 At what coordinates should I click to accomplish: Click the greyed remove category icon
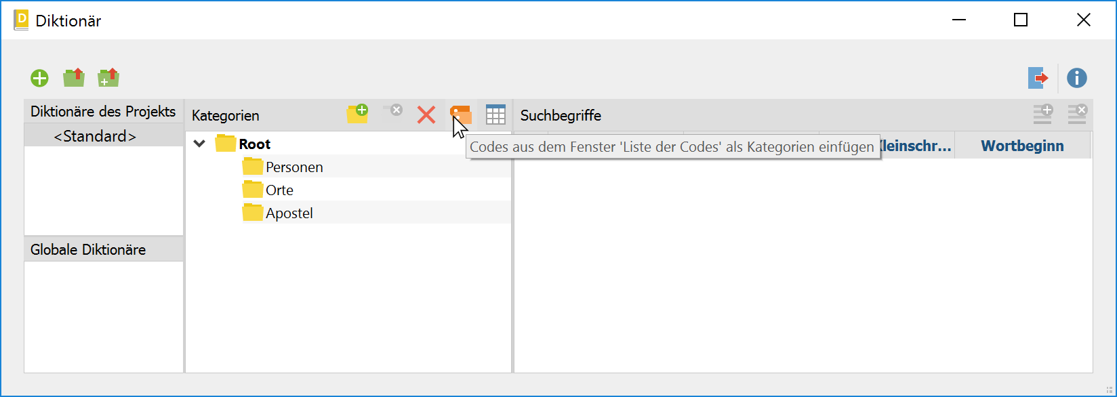pyautogui.click(x=392, y=110)
